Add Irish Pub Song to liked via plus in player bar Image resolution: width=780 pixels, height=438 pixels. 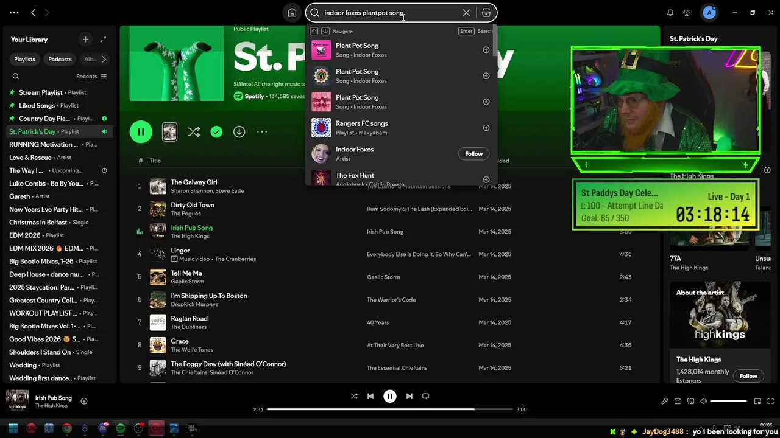click(84, 401)
